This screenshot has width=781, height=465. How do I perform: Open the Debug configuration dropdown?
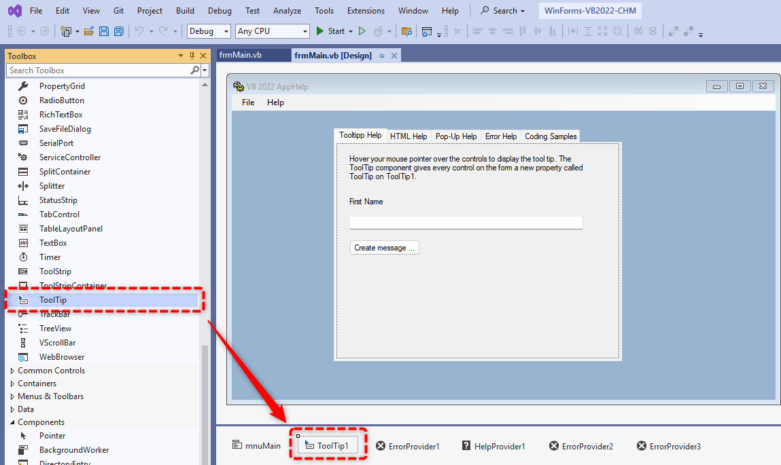click(209, 31)
